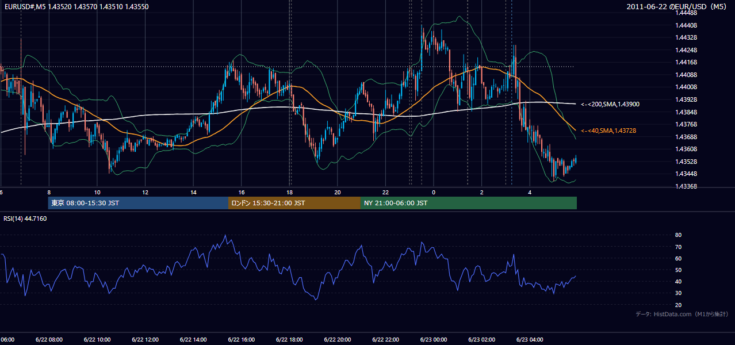
Task: Click RSI scale value 60
Action: pyautogui.click(x=678, y=259)
